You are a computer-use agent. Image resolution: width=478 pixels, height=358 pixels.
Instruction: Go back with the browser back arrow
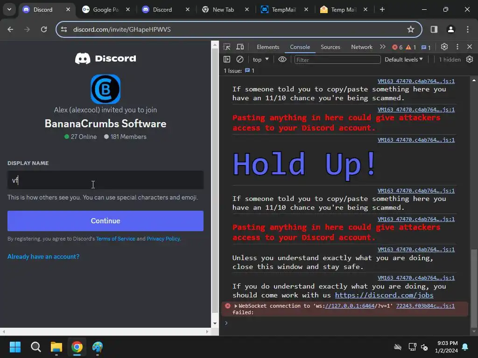(x=10, y=29)
